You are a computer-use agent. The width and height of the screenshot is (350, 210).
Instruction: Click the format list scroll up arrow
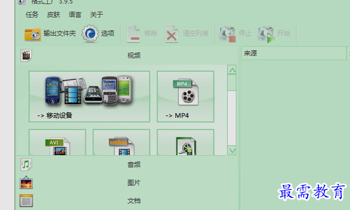coord(232,70)
